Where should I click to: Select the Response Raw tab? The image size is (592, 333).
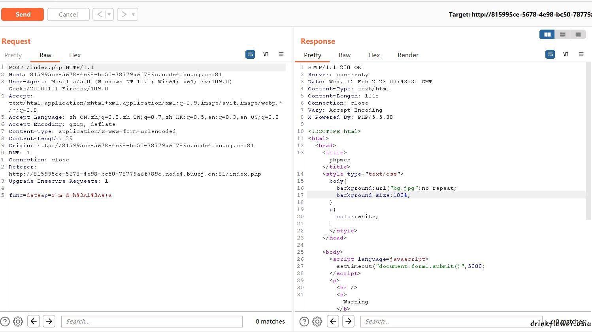(345, 55)
